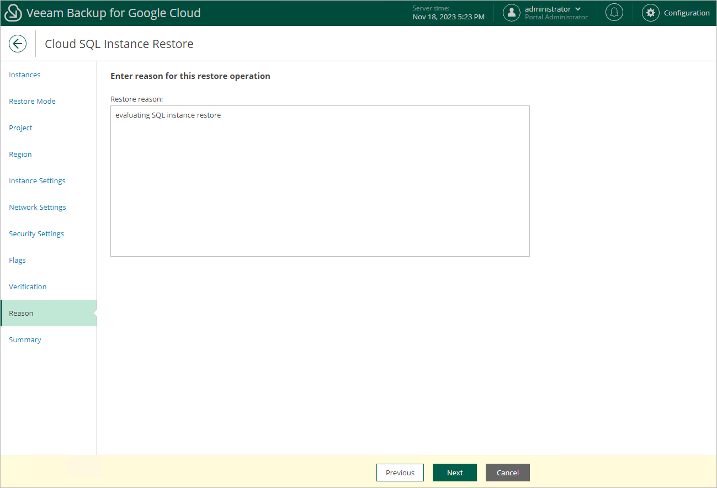Click the server time display

point(449,13)
